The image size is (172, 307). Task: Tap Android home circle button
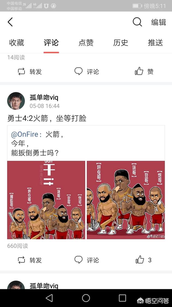(x=86, y=298)
